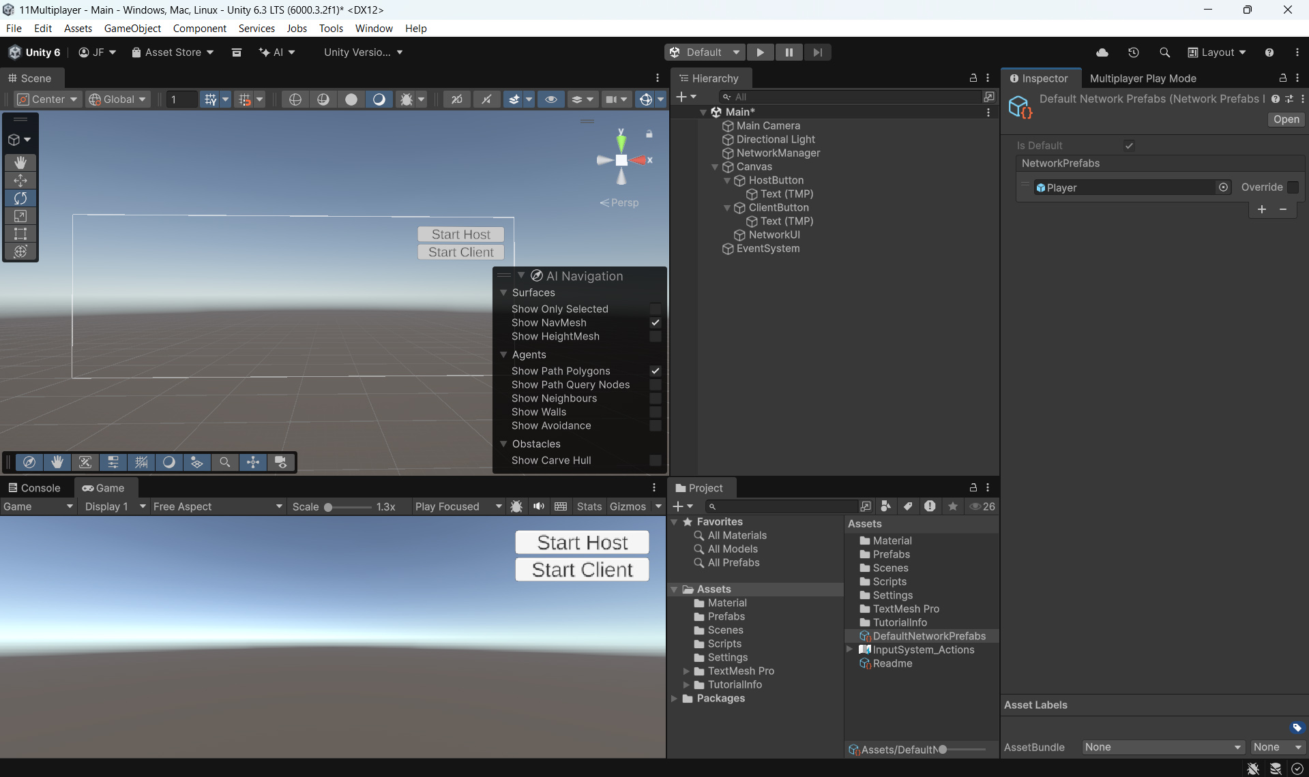1309x777 pixels.
Task: Click the Pause button in toolbar
Action: click(x=789, y=52)
